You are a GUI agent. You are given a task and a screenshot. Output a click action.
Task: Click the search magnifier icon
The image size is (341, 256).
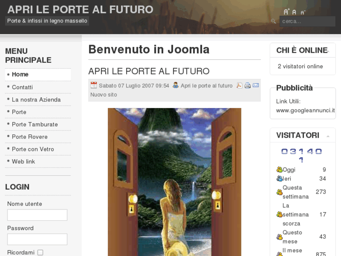click(x=273, y=21)
